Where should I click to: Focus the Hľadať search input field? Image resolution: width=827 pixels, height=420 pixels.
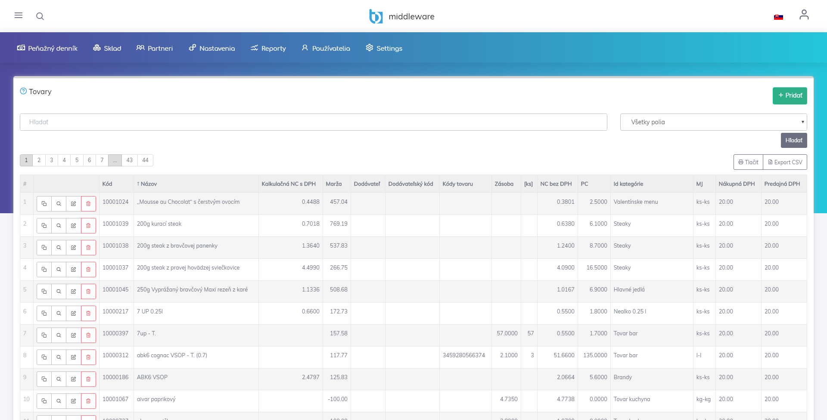313,122
